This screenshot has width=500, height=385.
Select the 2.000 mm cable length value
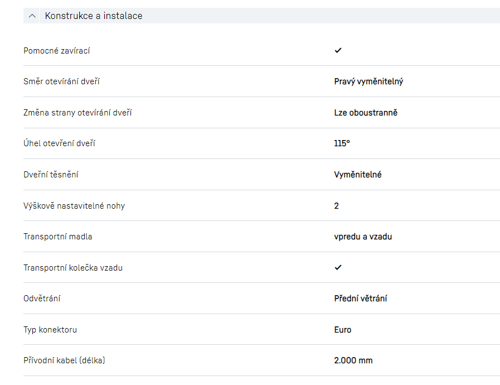pos(353,360)
